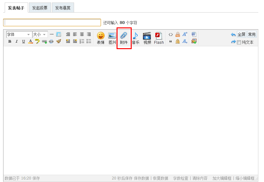264x182 pixels.
Task: Click the 清除内容 clear content link
Action: [200, 178]
